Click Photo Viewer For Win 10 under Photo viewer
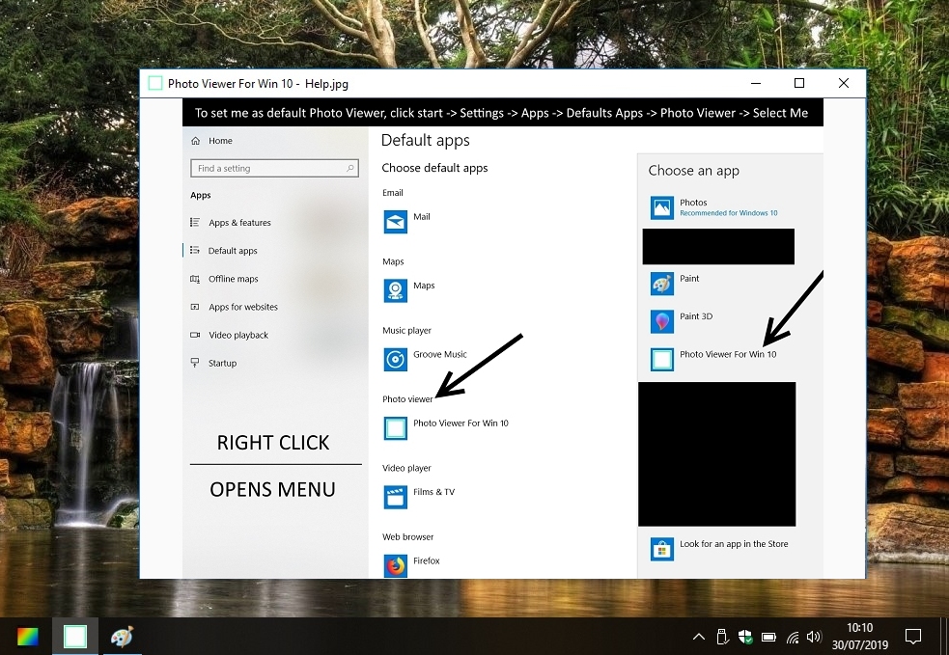This screenshot has height=655, width=949. coord(446,427)
